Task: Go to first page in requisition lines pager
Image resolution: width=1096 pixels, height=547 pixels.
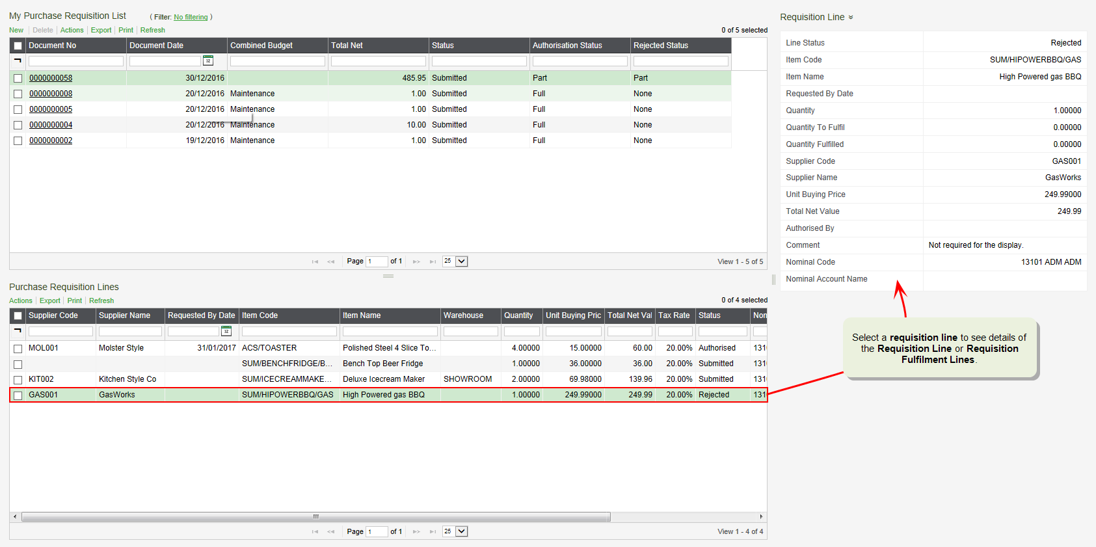Action: (315, 531)
